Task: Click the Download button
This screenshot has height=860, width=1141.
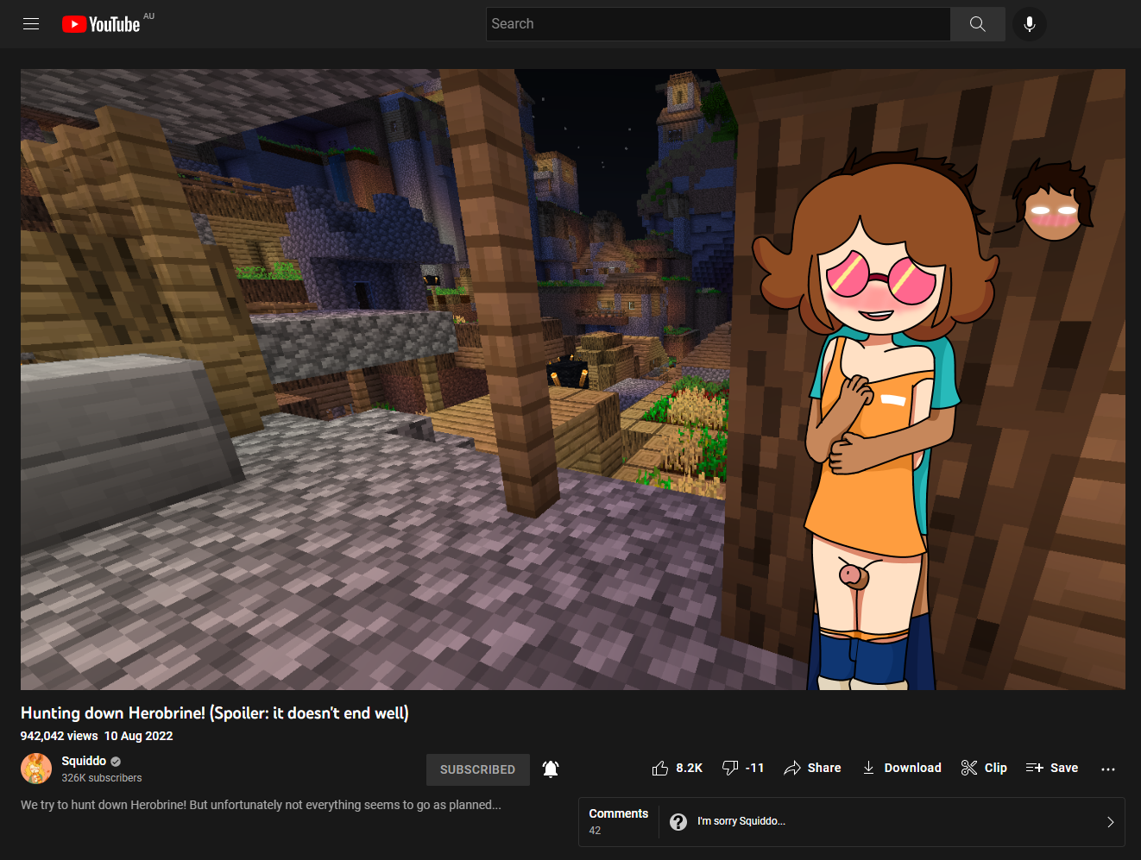Action: pos(901,767)
